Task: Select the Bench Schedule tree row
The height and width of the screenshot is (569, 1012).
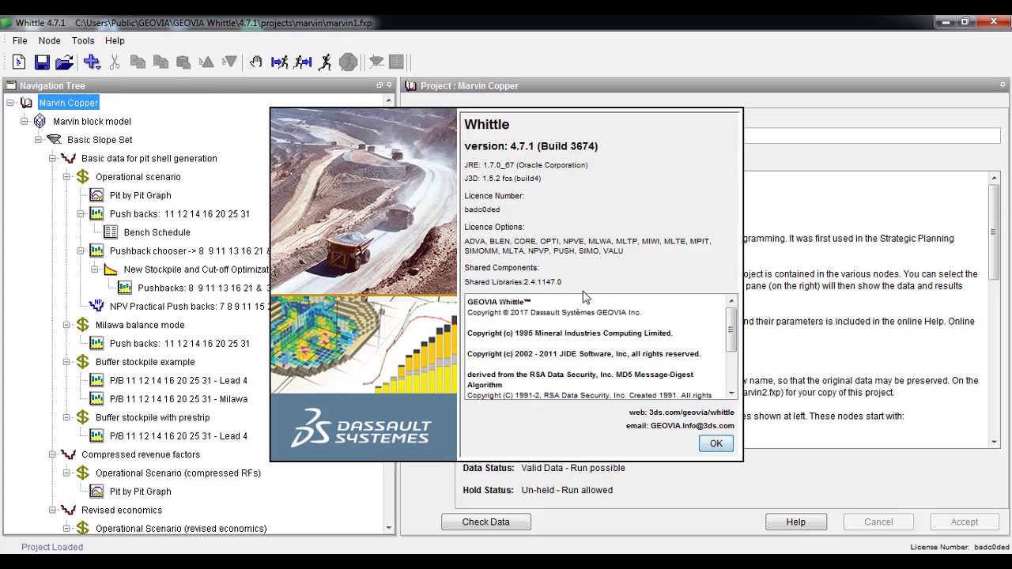Action: 157,232
